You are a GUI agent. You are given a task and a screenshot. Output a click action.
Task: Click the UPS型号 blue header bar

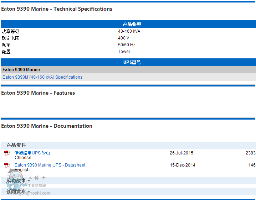(132, 62)
